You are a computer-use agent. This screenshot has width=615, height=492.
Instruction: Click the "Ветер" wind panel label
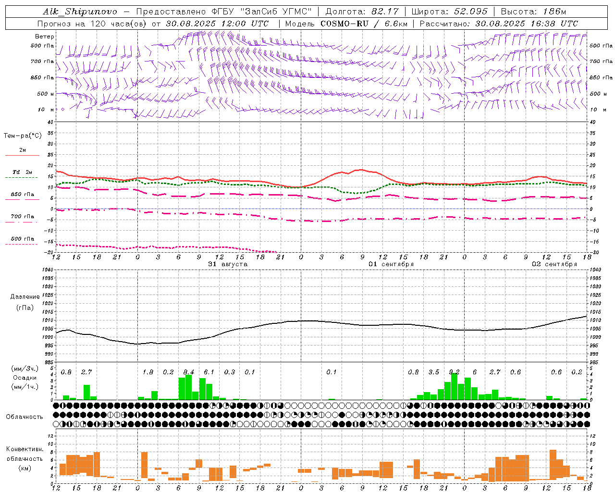click(x=45, y=37)
